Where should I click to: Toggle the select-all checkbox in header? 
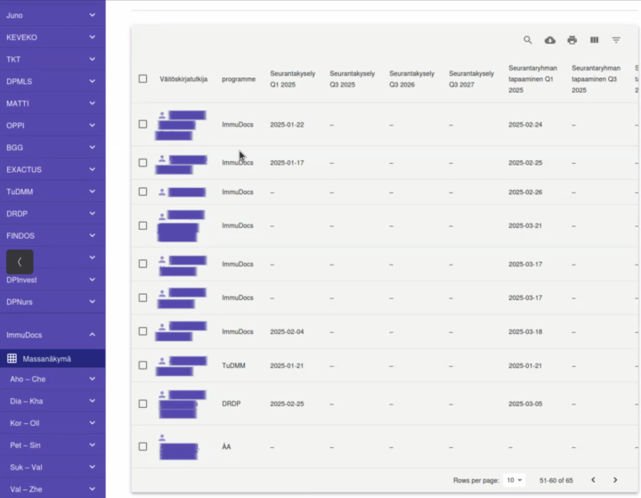click(x=142, y=78)
